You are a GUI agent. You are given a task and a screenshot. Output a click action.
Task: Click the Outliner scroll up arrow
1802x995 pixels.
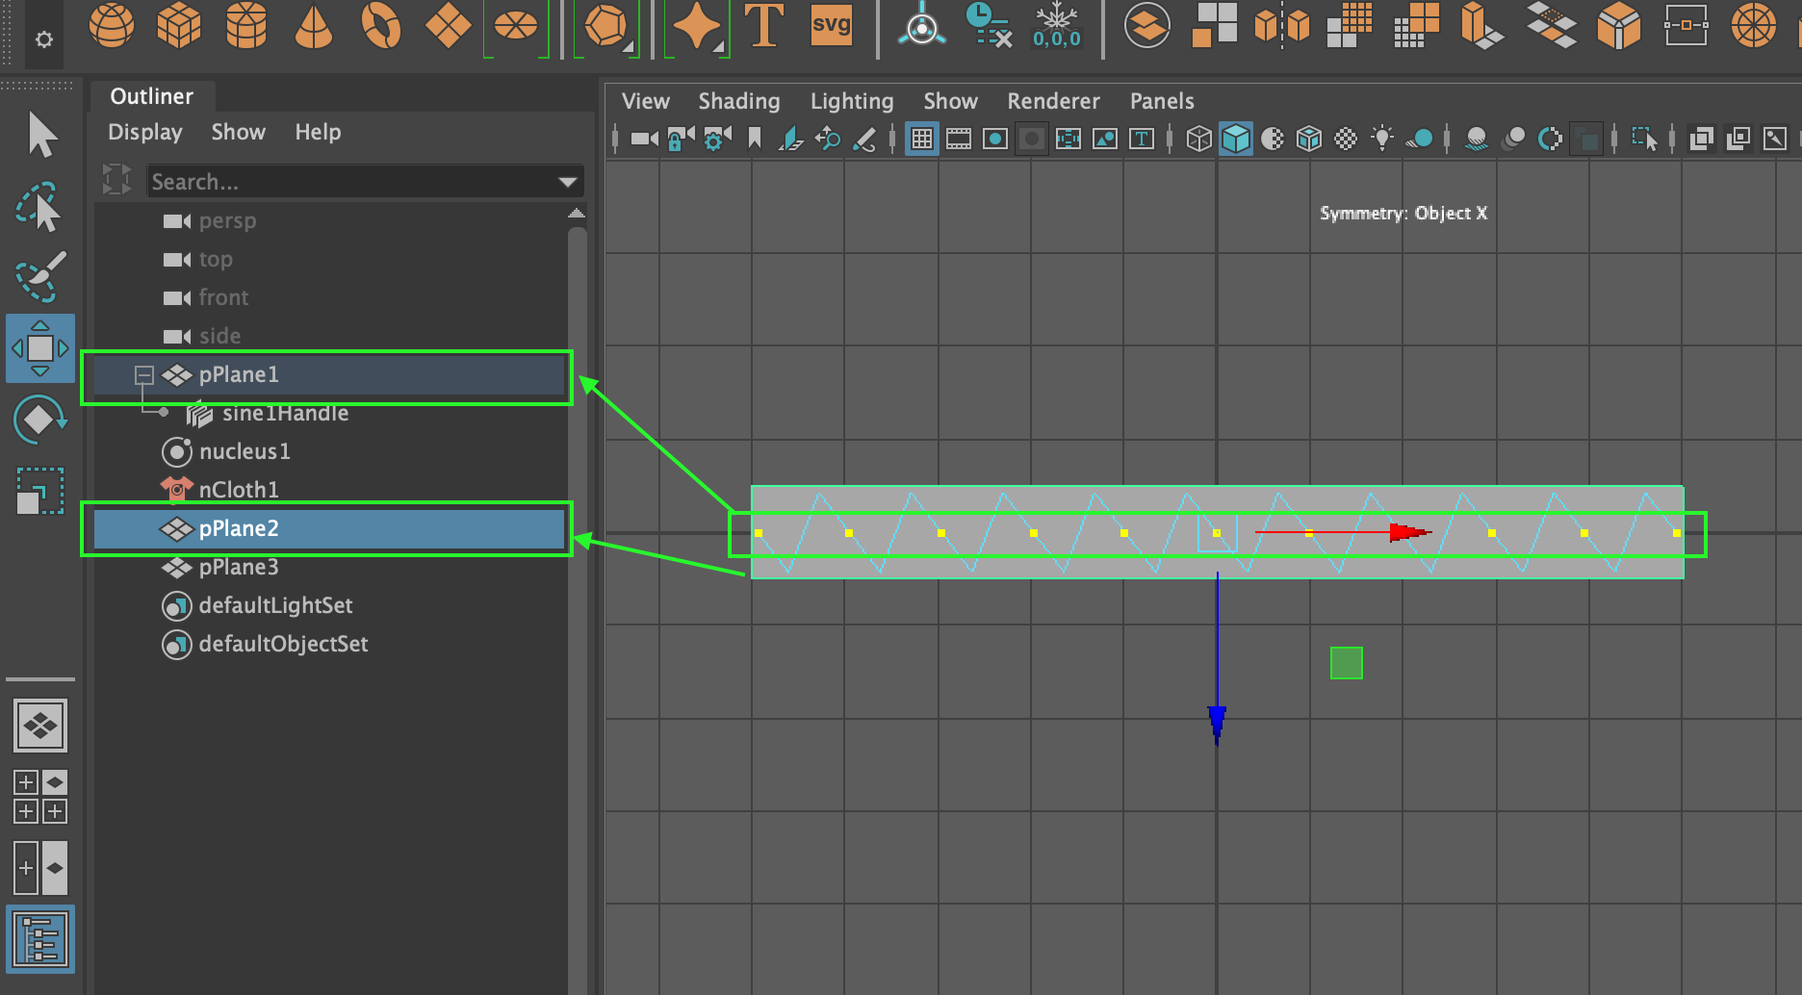click(577, 213)
